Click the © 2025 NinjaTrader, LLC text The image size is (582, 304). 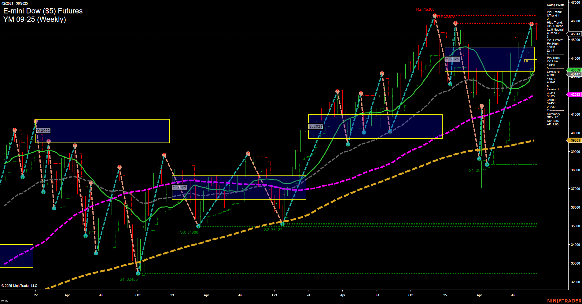coord(20,285)
